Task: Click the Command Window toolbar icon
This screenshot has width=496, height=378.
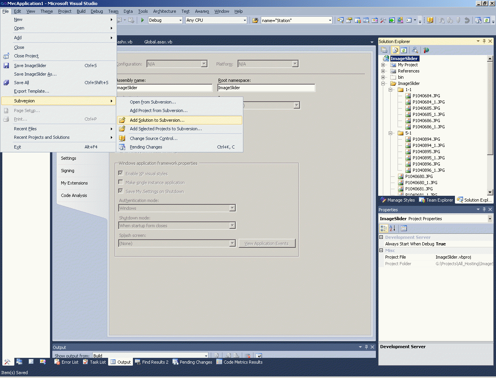Action: point(409,20)
